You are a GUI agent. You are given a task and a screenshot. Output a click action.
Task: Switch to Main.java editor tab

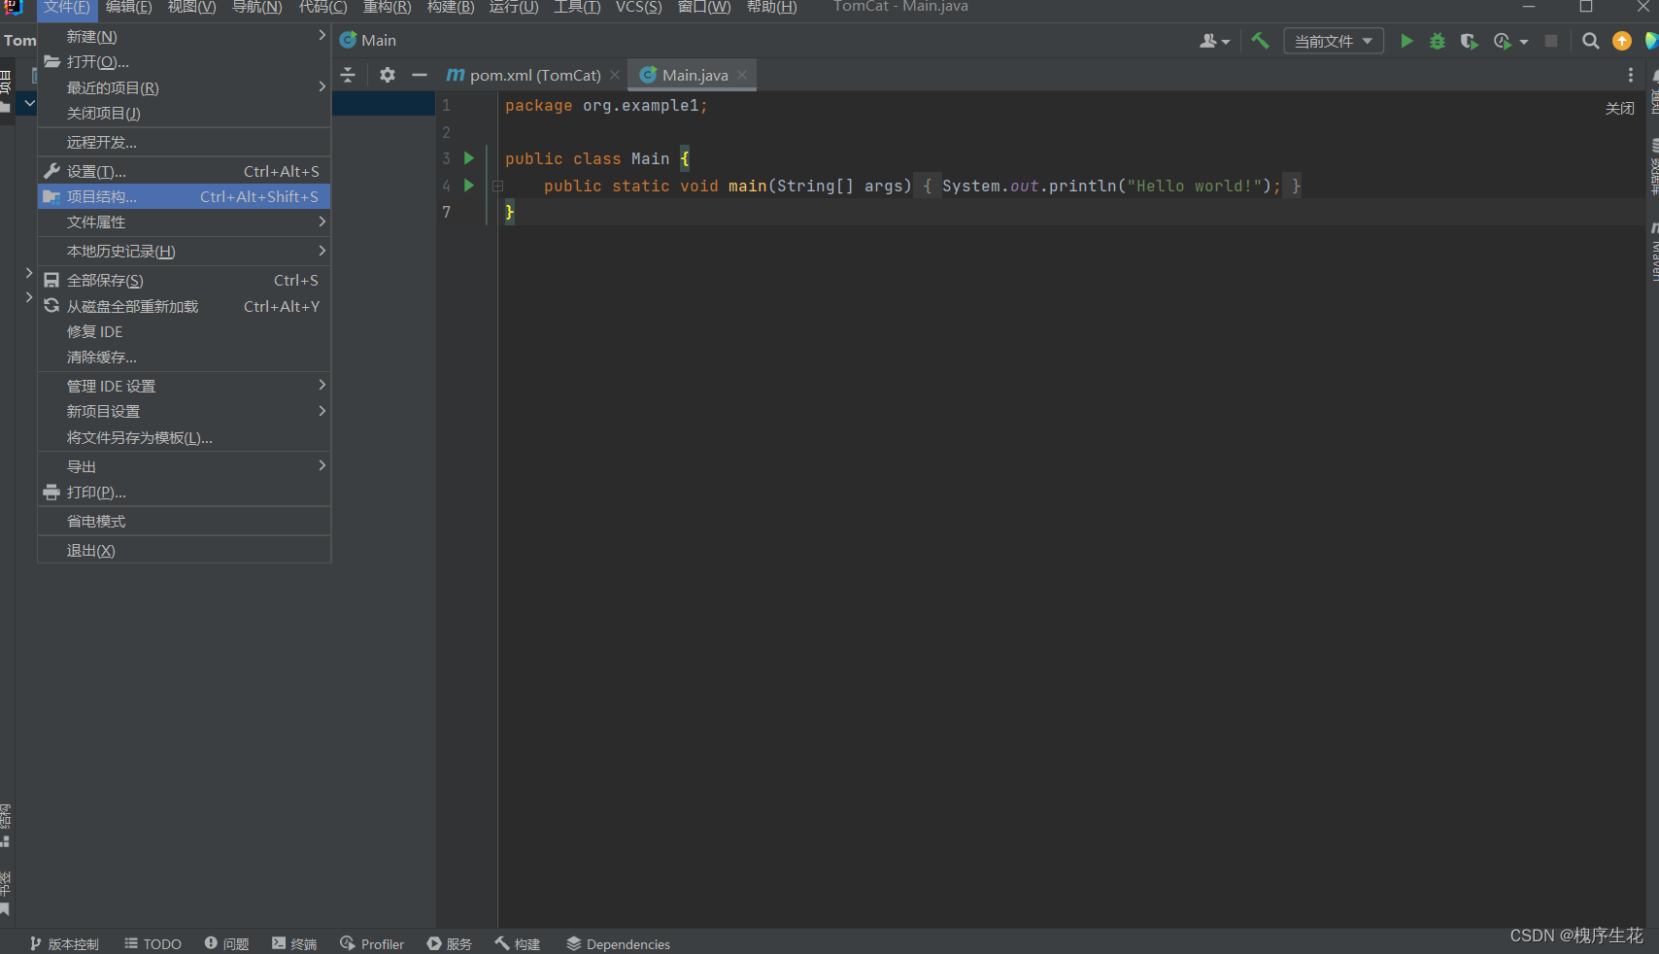[x=693, y=75]
